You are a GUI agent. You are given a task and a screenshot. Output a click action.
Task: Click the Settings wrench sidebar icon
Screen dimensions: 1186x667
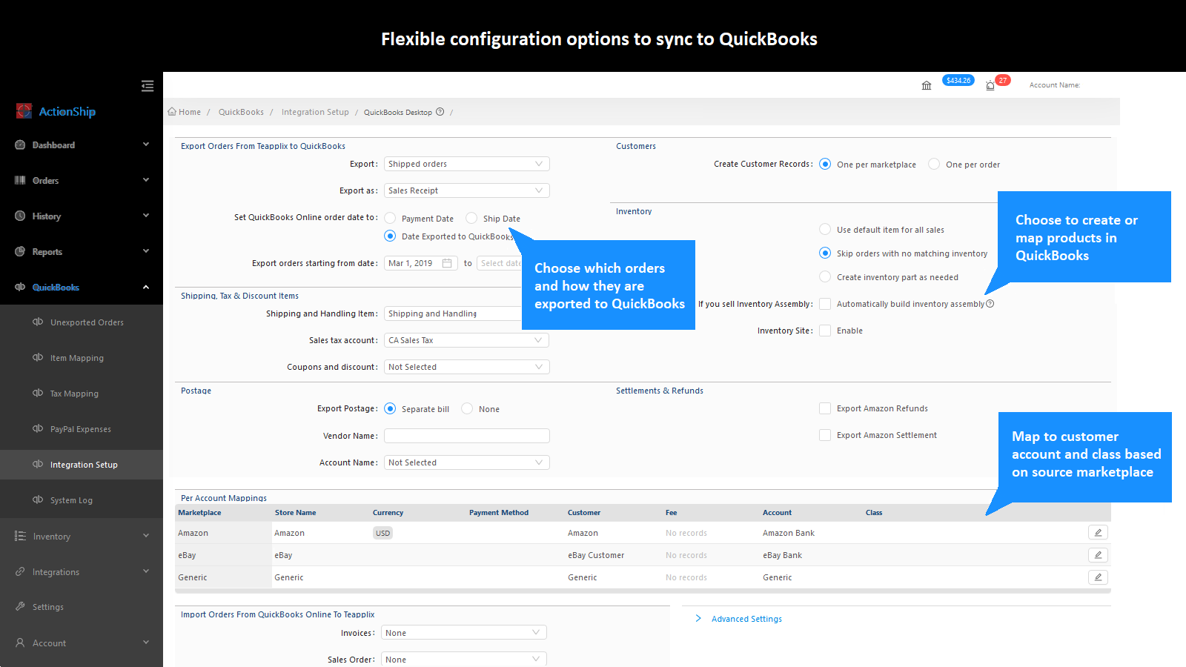click(x=20, y=606)
